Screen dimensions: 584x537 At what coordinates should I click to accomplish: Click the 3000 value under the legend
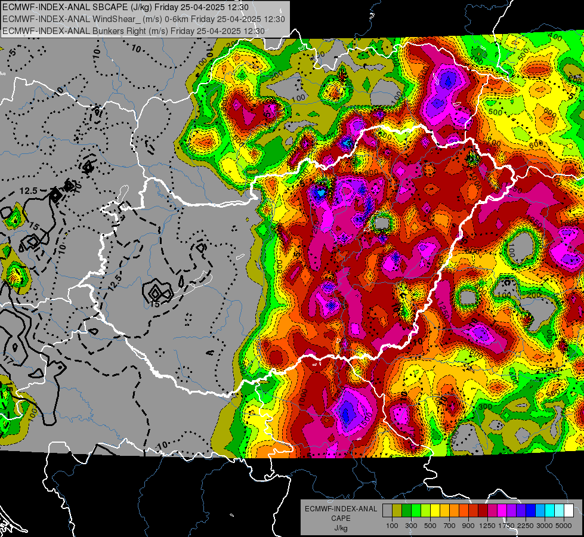(x=545, y=526)
